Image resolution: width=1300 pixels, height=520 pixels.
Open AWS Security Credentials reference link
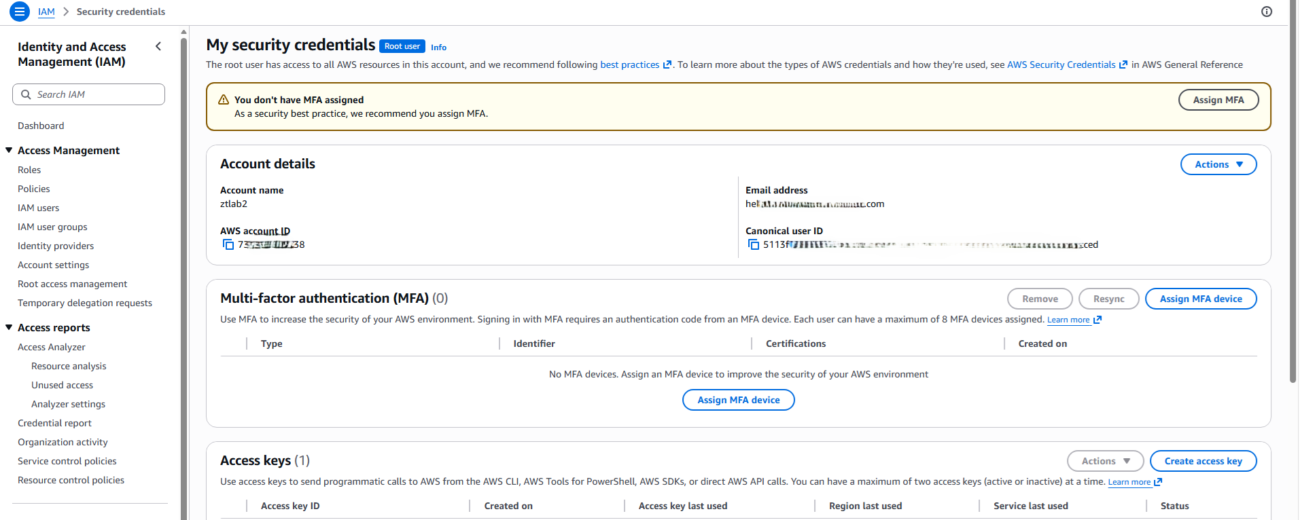[x=1061, y=65]
